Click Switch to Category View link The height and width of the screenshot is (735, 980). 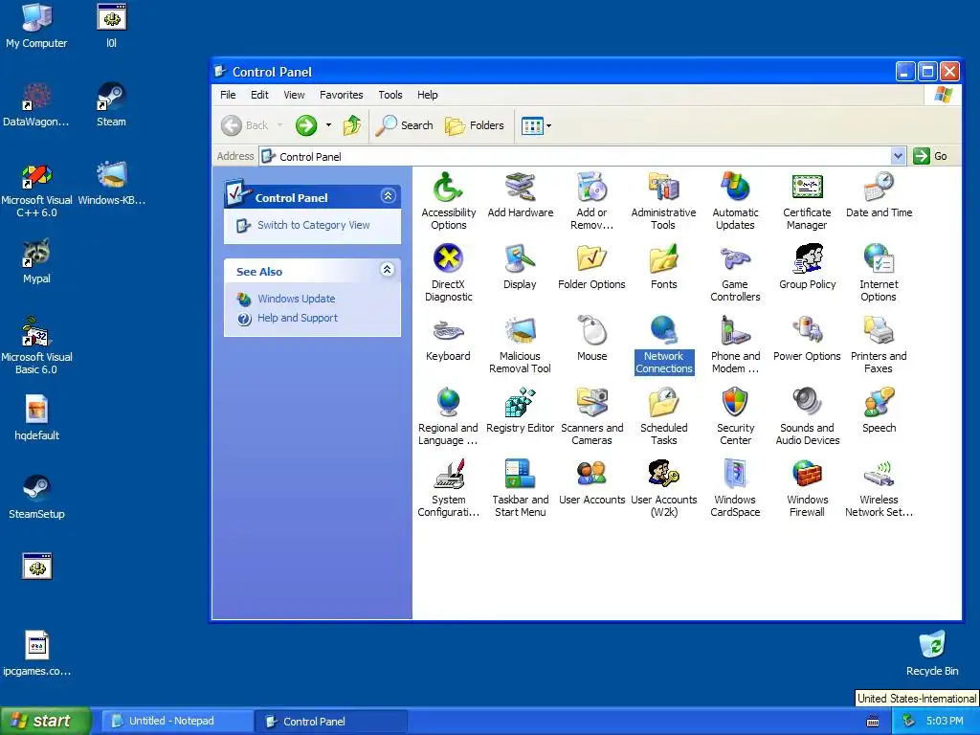point(313,225)
